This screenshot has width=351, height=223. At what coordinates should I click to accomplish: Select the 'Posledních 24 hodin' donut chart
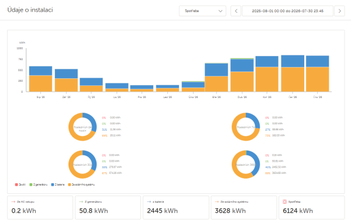pos(82,127)
